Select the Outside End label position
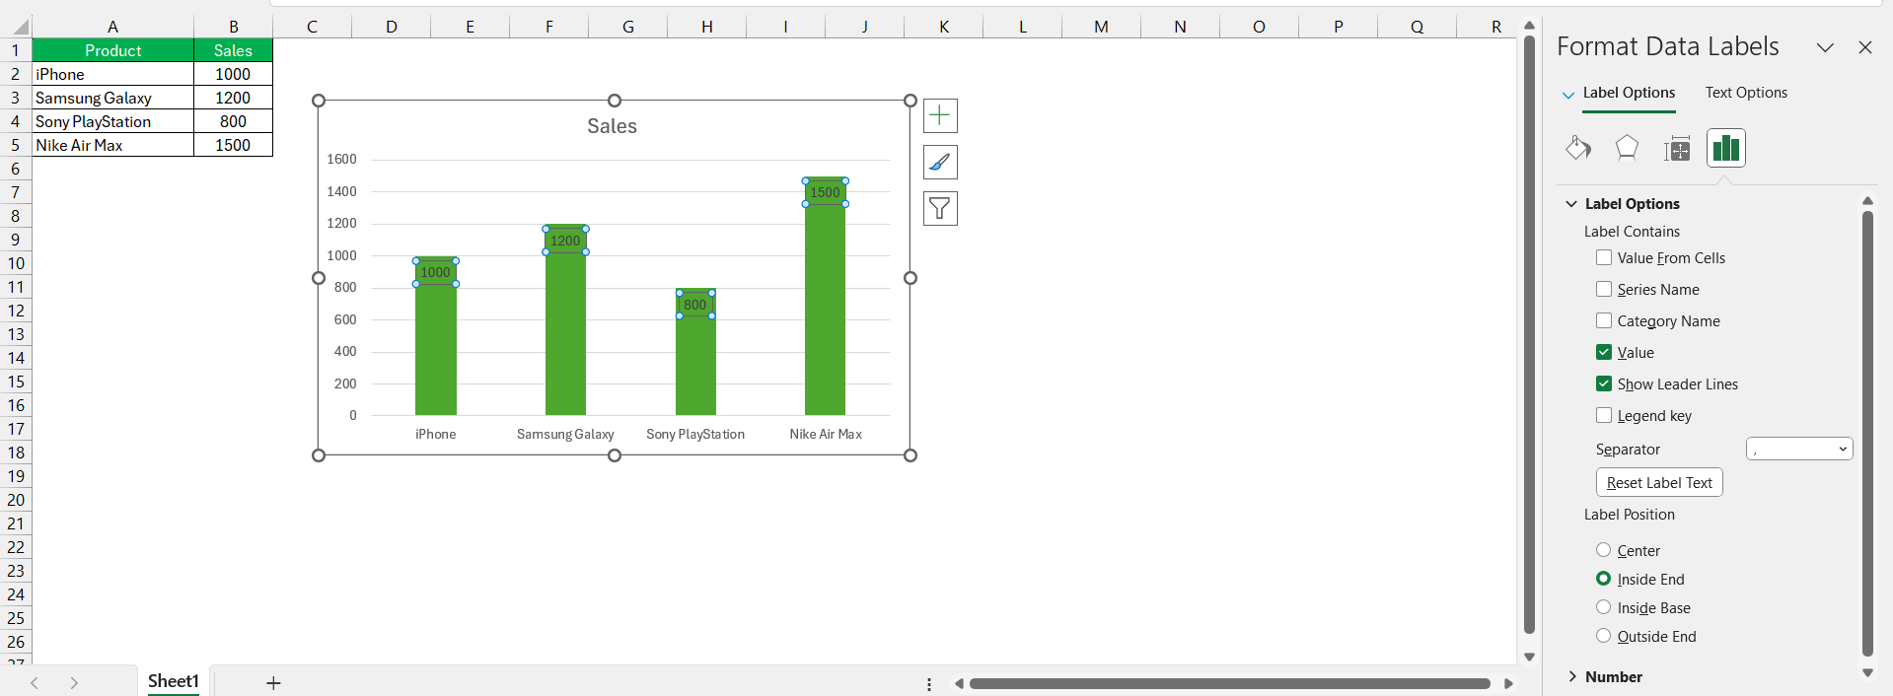Image resolution: width=1893 pixels, height=696 pixels. coord(1604,636)
